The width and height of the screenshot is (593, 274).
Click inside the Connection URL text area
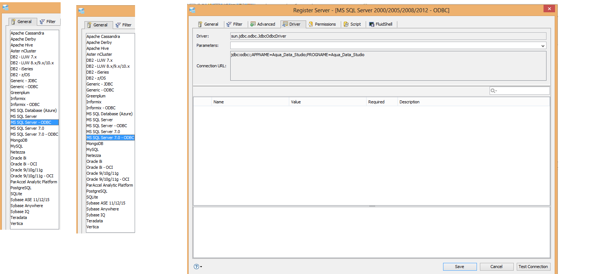pos(388,66)
